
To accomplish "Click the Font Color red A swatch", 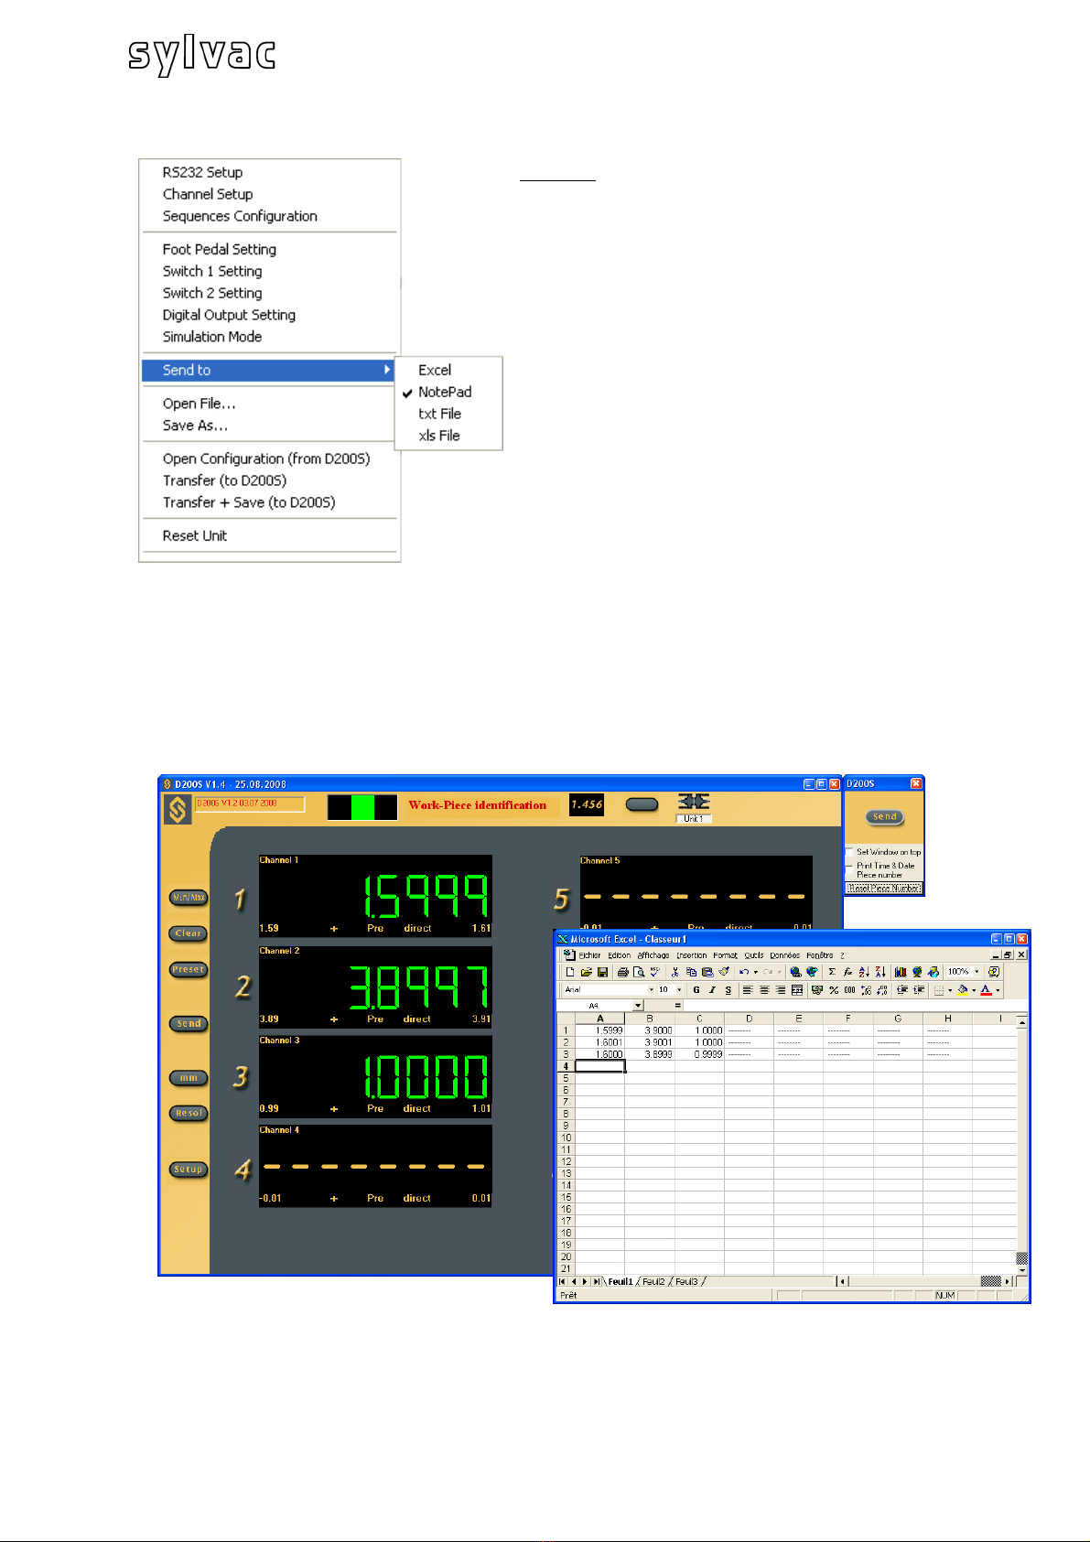I will pos(986,990).
